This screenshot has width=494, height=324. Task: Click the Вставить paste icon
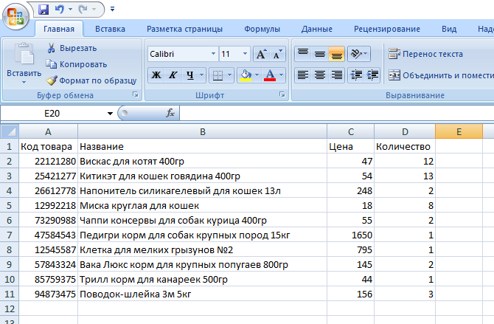pos(24,54)
